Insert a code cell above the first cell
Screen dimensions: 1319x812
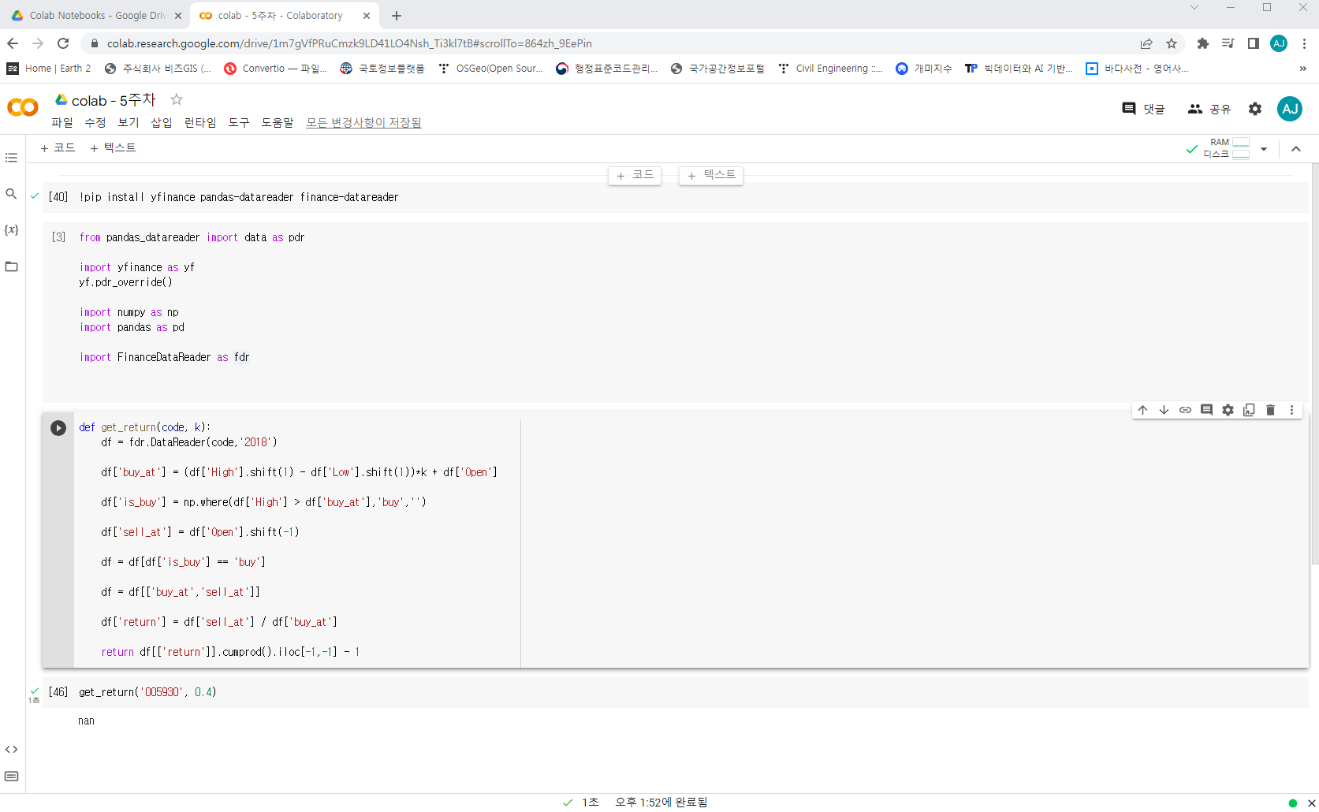635,175
